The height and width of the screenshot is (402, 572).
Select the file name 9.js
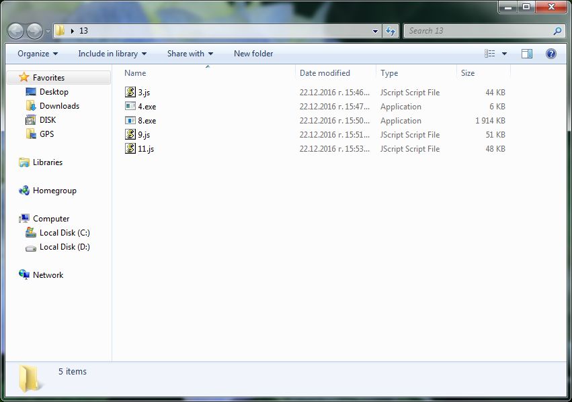pyautogui.click(x=144, y=135)
